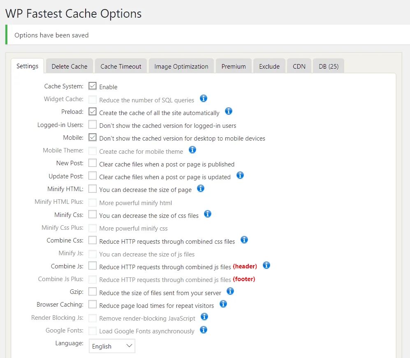Open Browser Caching info icon

(x=223, y=304)
